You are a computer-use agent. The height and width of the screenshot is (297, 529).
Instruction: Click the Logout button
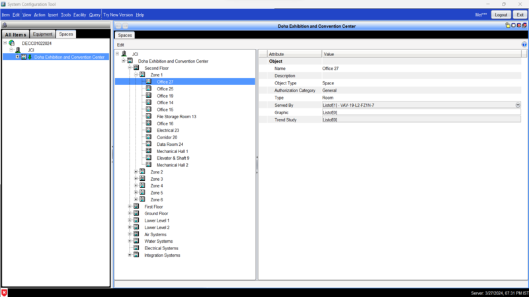click(x=501, y=15)
